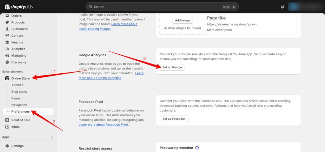This screenshot has width=325, height=152.
Task: Click the search magnifier icon
Action: pyautogui.click(x=90, y=7)
